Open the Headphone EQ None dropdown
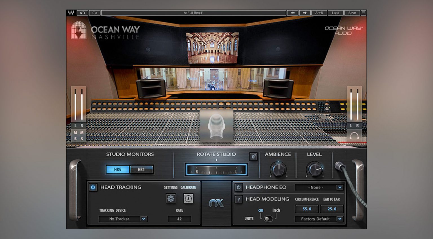Image resolution: width=433 pixels, height=239 pixels. tap(319, 187)
